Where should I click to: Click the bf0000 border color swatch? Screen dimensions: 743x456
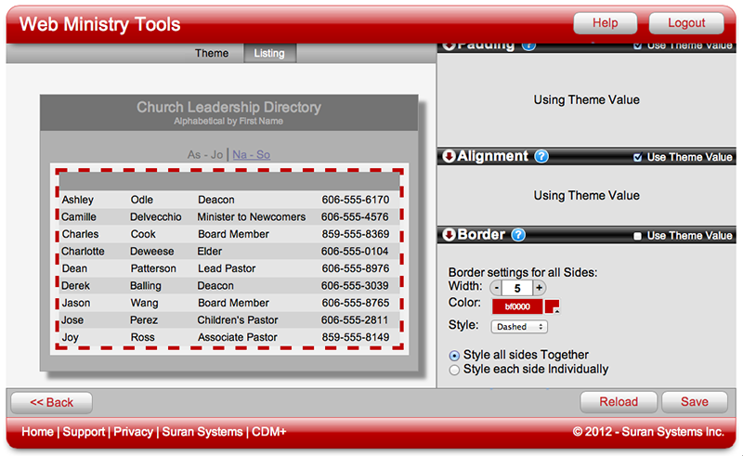(517, 306)
